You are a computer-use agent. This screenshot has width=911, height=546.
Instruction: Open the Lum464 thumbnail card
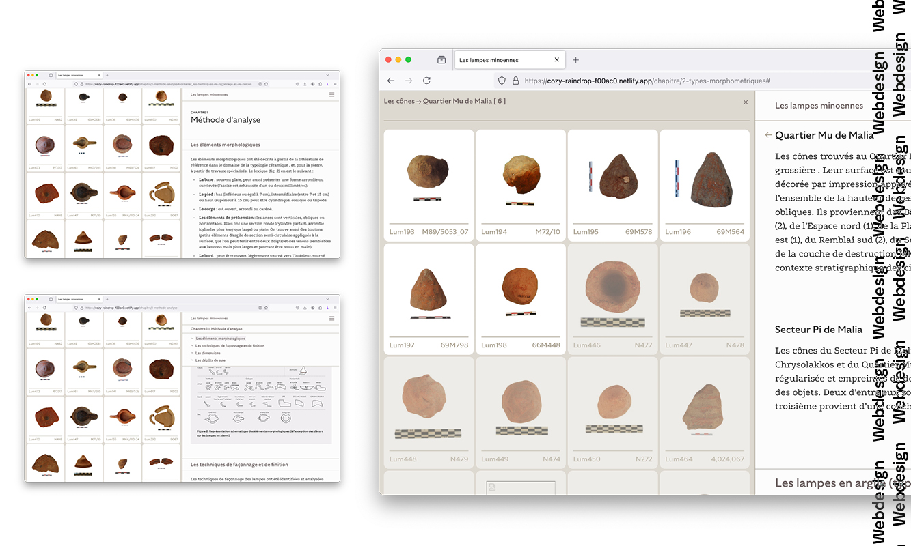click(x=705, y=413)
